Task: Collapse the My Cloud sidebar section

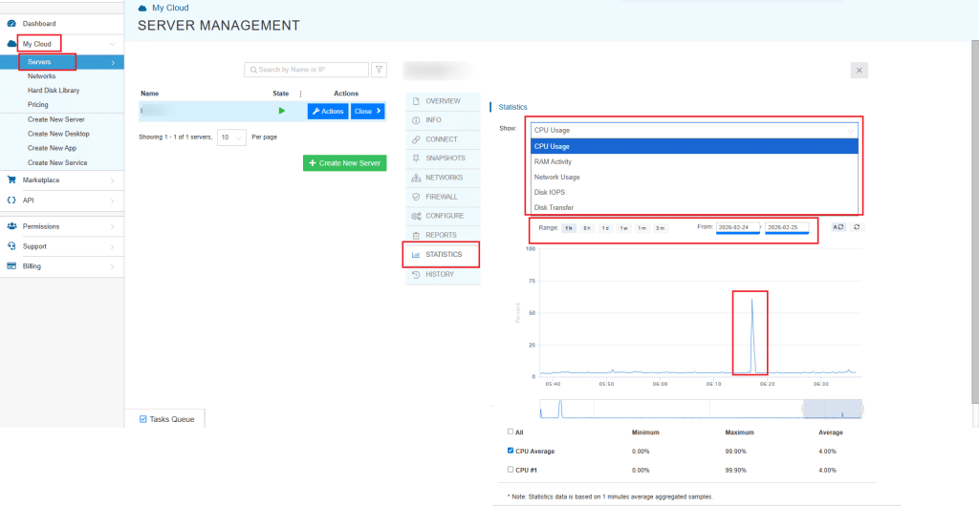Action: tap(112, 44)
